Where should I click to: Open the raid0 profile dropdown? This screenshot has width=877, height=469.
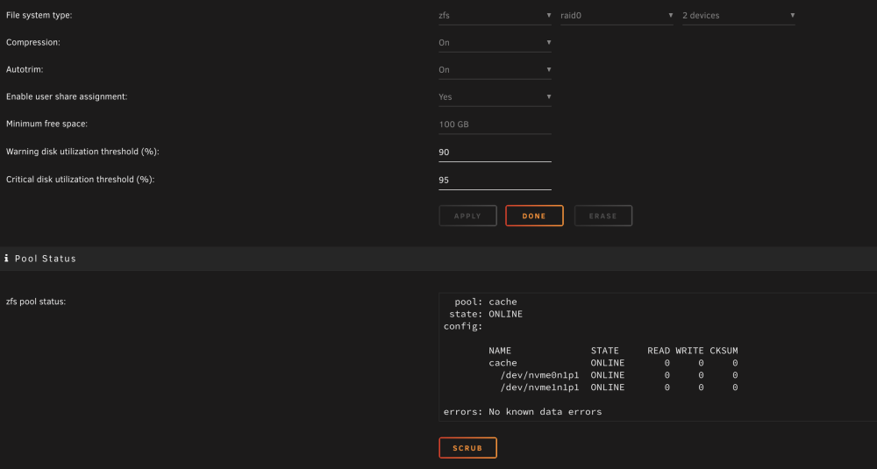pos(617,16)
